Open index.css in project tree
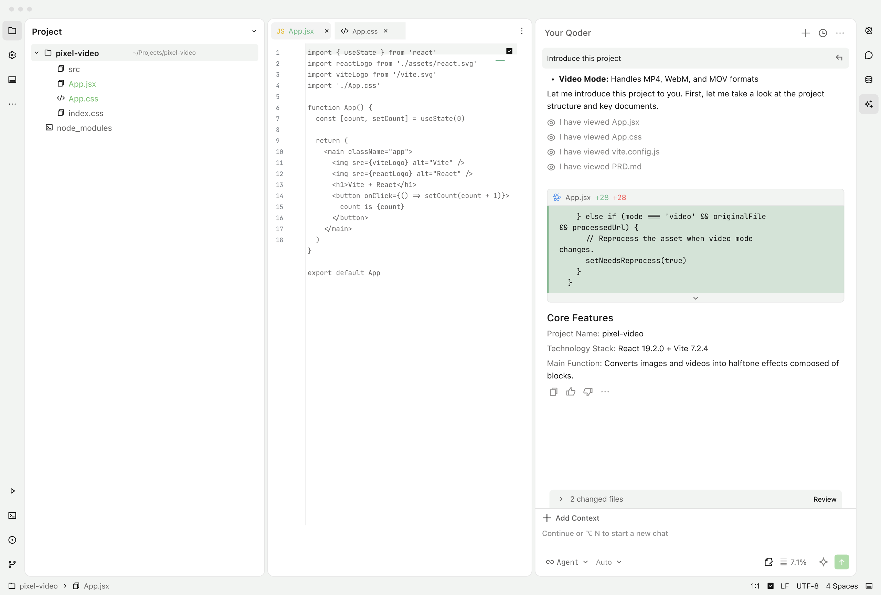This screenshot has height=595, width=881. tap(86, 113)
